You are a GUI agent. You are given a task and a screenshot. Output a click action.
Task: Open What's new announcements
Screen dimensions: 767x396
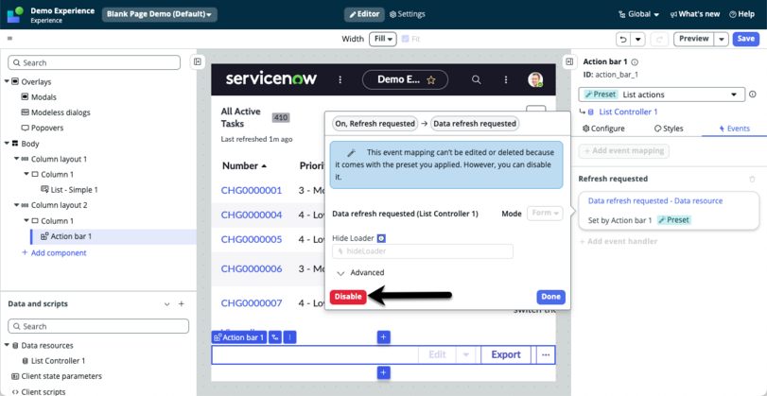(695, 14)
